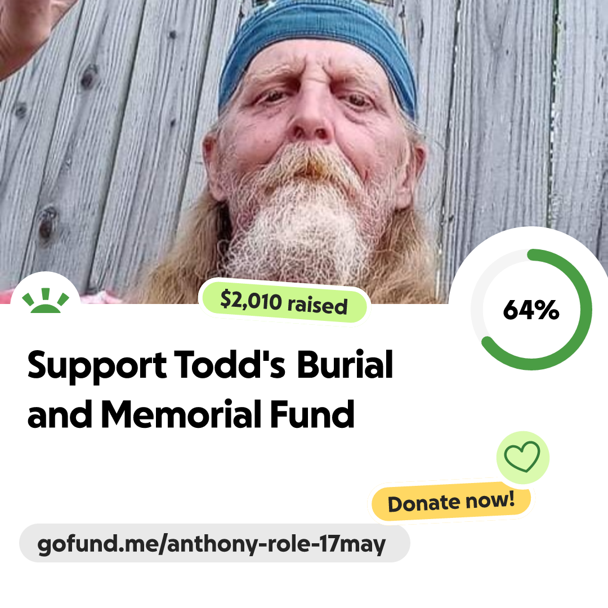This screenshot has width=608, height=608.
Task: Select the light green circle behind the heart
Action: pos(522,458)
